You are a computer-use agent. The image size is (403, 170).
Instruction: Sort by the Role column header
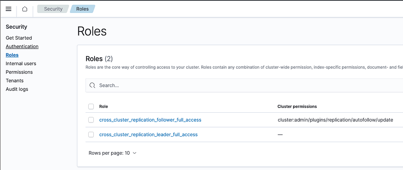104,106
